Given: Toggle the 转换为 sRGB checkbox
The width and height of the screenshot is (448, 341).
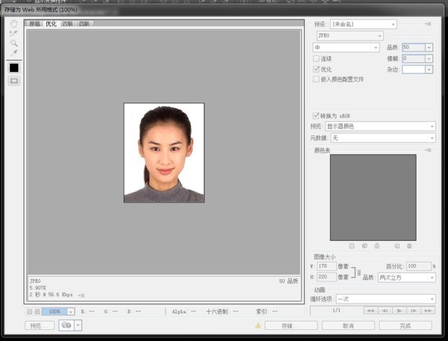Looking at the screenshot, I should pyautogui.click(x=316, y=116).
